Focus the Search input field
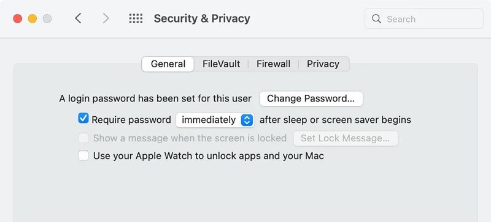Viewport: 491px width, 222px height. click(x=423, y=19)
